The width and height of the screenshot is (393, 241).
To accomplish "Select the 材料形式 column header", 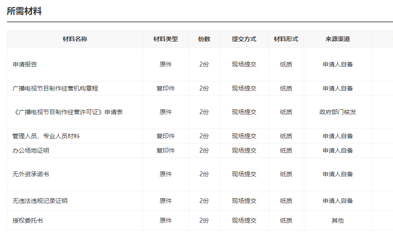I will [286, 39].
